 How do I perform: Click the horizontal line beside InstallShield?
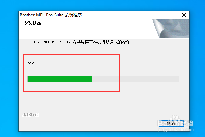(114, 115)
